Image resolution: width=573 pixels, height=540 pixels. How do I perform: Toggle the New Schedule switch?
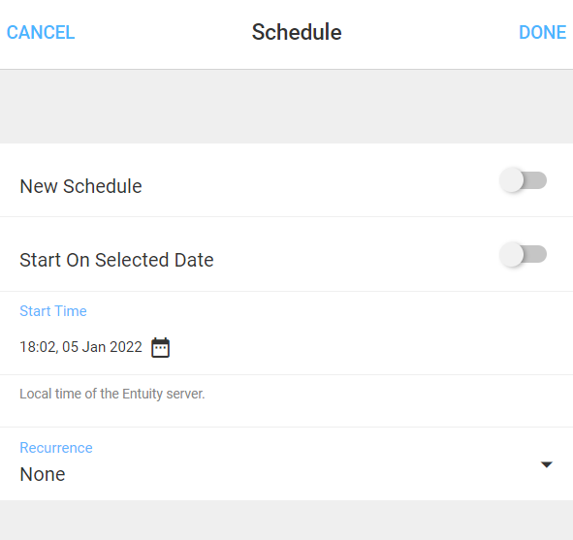coord(523,180)
